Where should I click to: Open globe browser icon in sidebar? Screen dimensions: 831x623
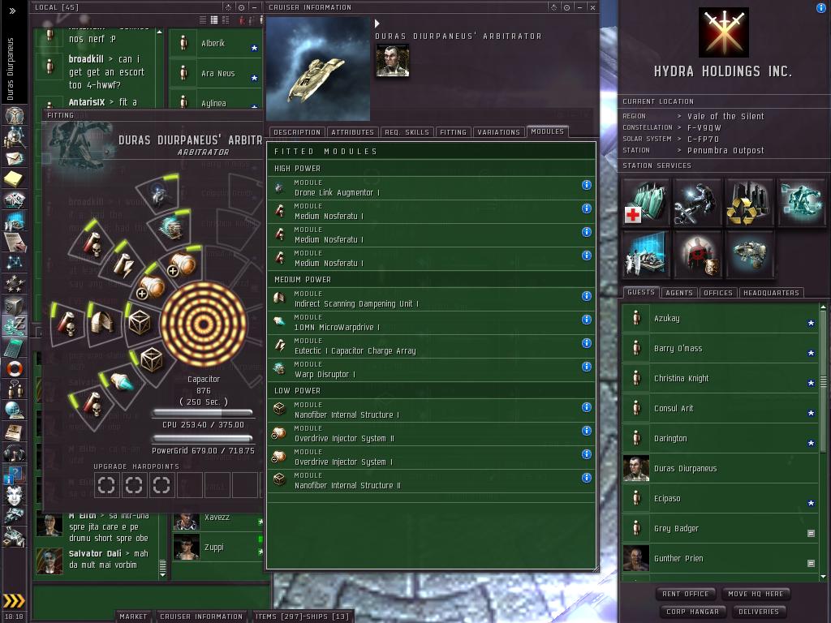tap(15, 410)
